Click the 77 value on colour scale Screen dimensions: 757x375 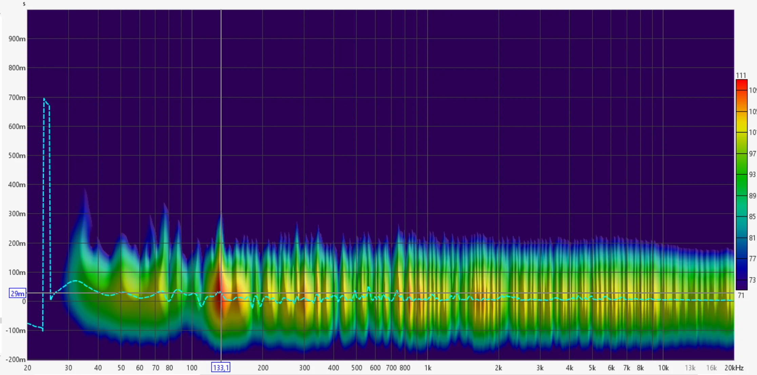(x=752, y=259)
